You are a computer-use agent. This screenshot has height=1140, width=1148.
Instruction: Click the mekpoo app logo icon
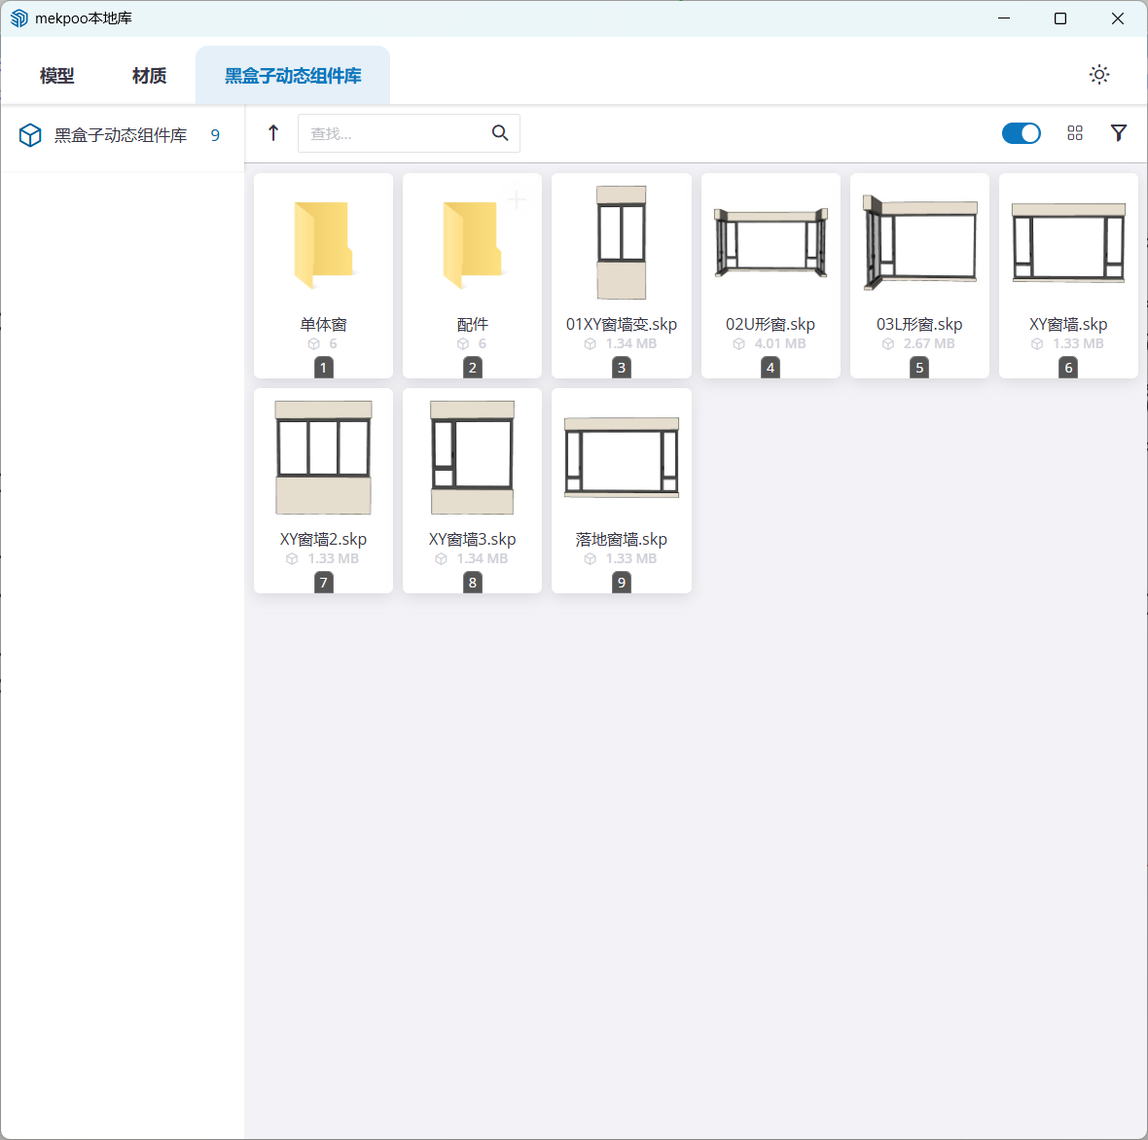click(18, 18)
